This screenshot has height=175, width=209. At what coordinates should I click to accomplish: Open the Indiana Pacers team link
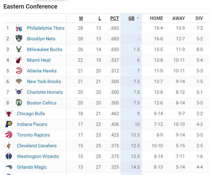point(32,124)
